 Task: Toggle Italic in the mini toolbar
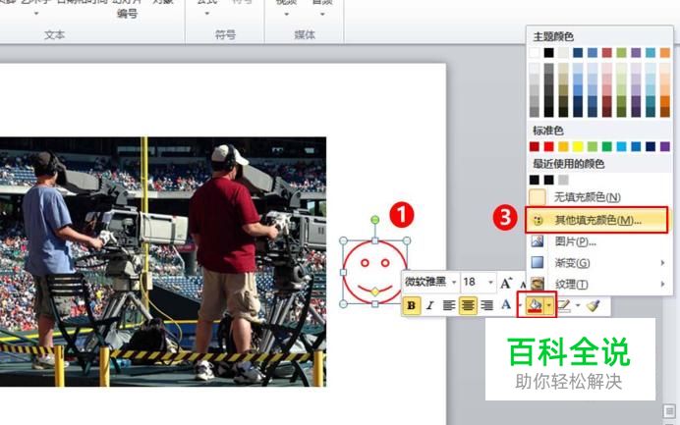pyautogui.click(x=429, y=305)
